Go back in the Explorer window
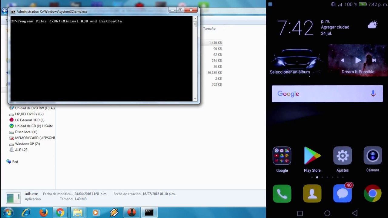The width and height of the screenshot is (388, 218). [x=5, y=11]
